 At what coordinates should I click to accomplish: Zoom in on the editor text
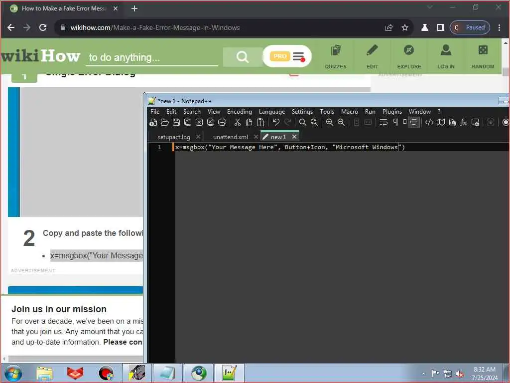click(x=330, y=123)
